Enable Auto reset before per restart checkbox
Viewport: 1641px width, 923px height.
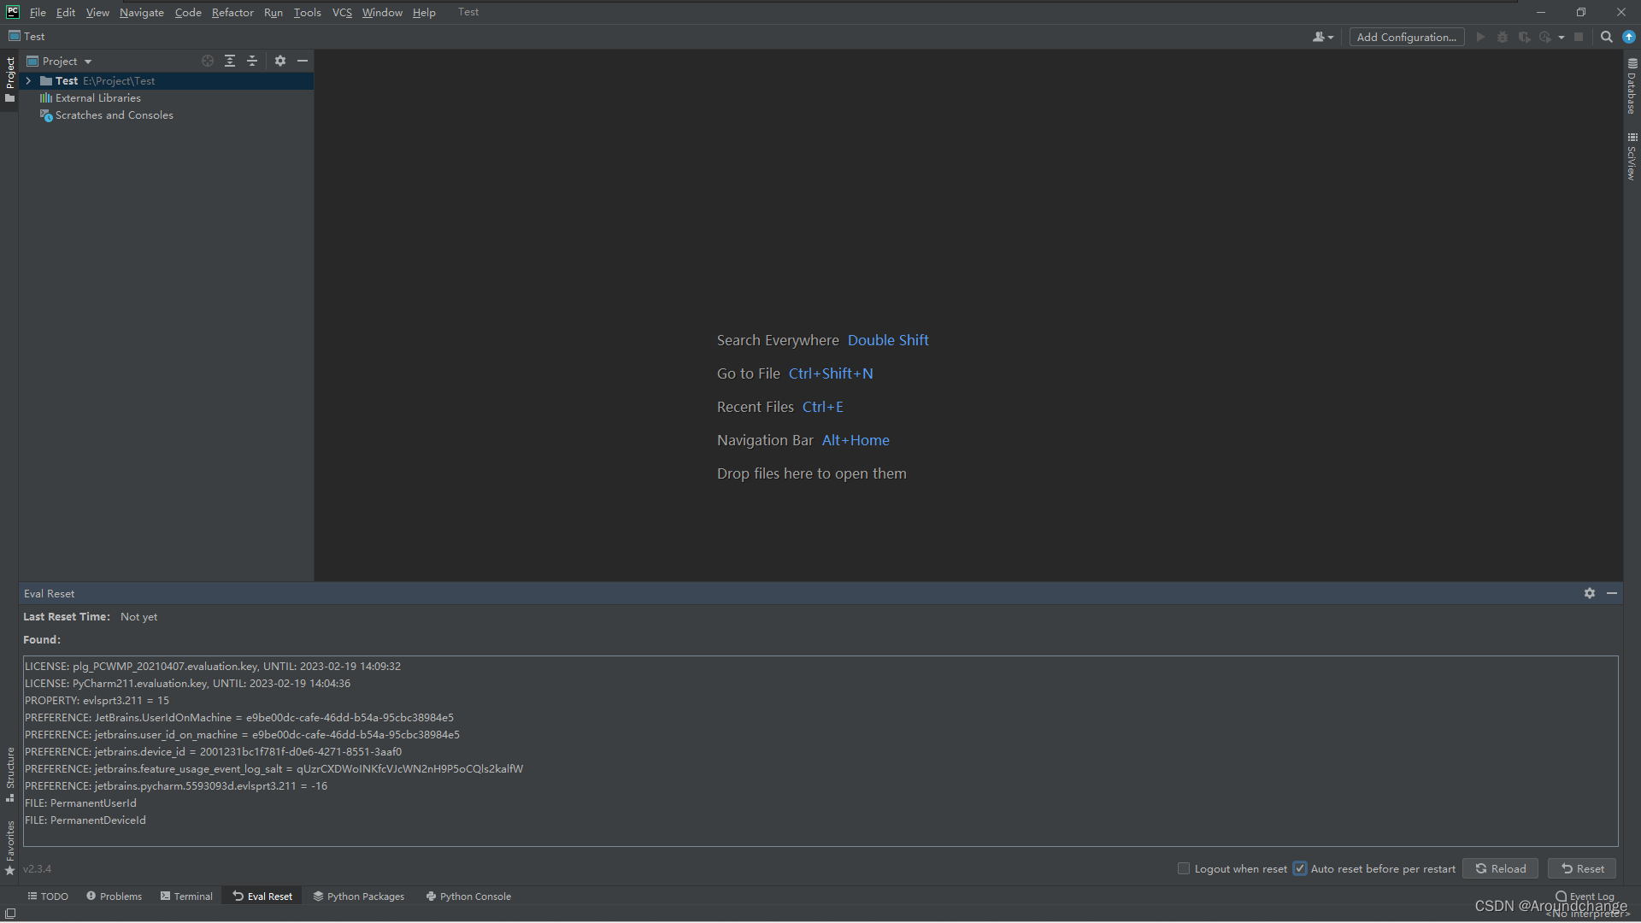1302,867
